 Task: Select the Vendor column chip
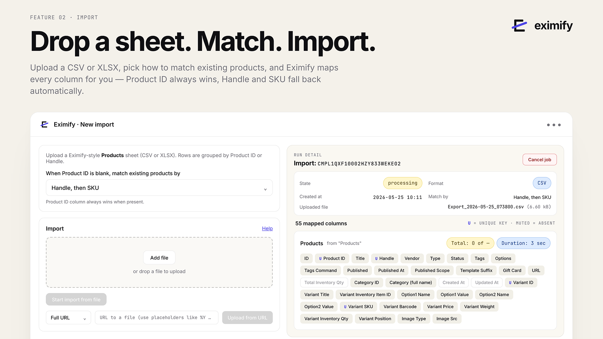(x=412, y=258)
